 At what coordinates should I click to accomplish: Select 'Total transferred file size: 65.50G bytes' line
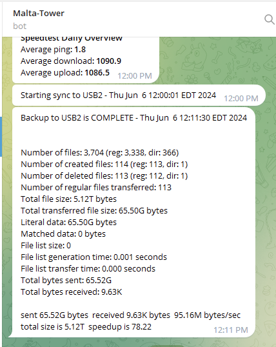point(94,210)
